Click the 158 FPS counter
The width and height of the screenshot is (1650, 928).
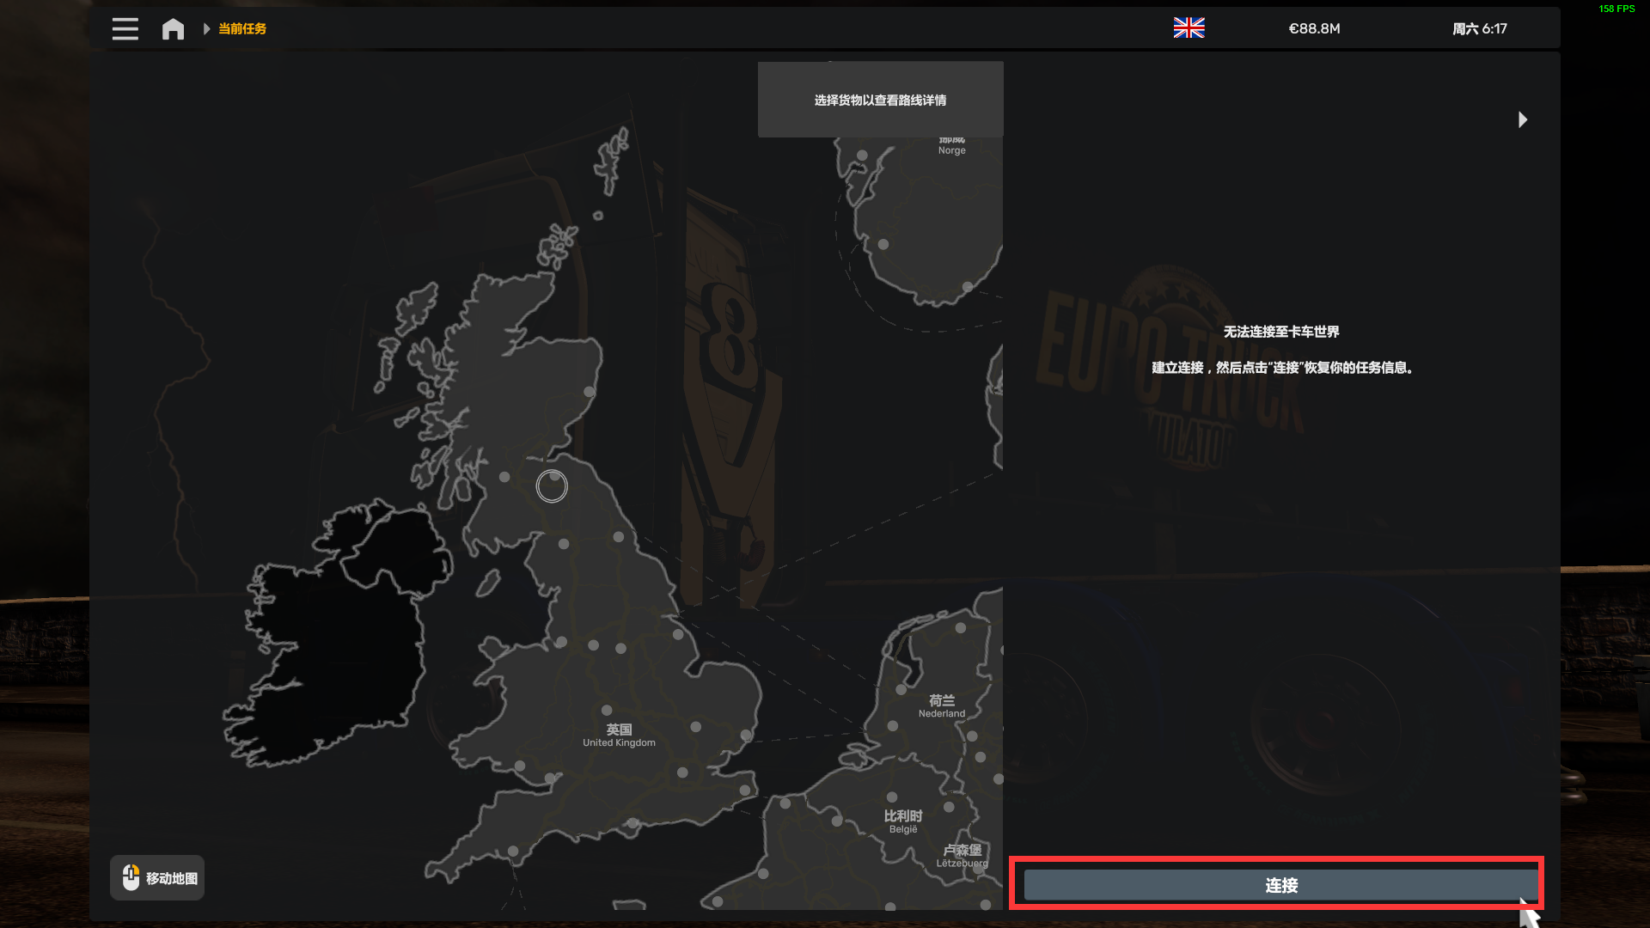pyautogui.click(x=1616, y=9)
